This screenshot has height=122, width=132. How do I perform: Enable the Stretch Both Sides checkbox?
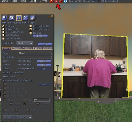click(x=30, y=26)
